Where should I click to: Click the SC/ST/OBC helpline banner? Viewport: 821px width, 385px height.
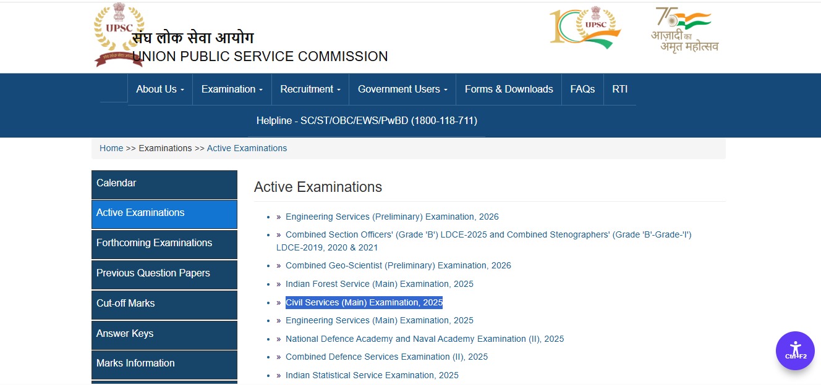coord(367,120)
